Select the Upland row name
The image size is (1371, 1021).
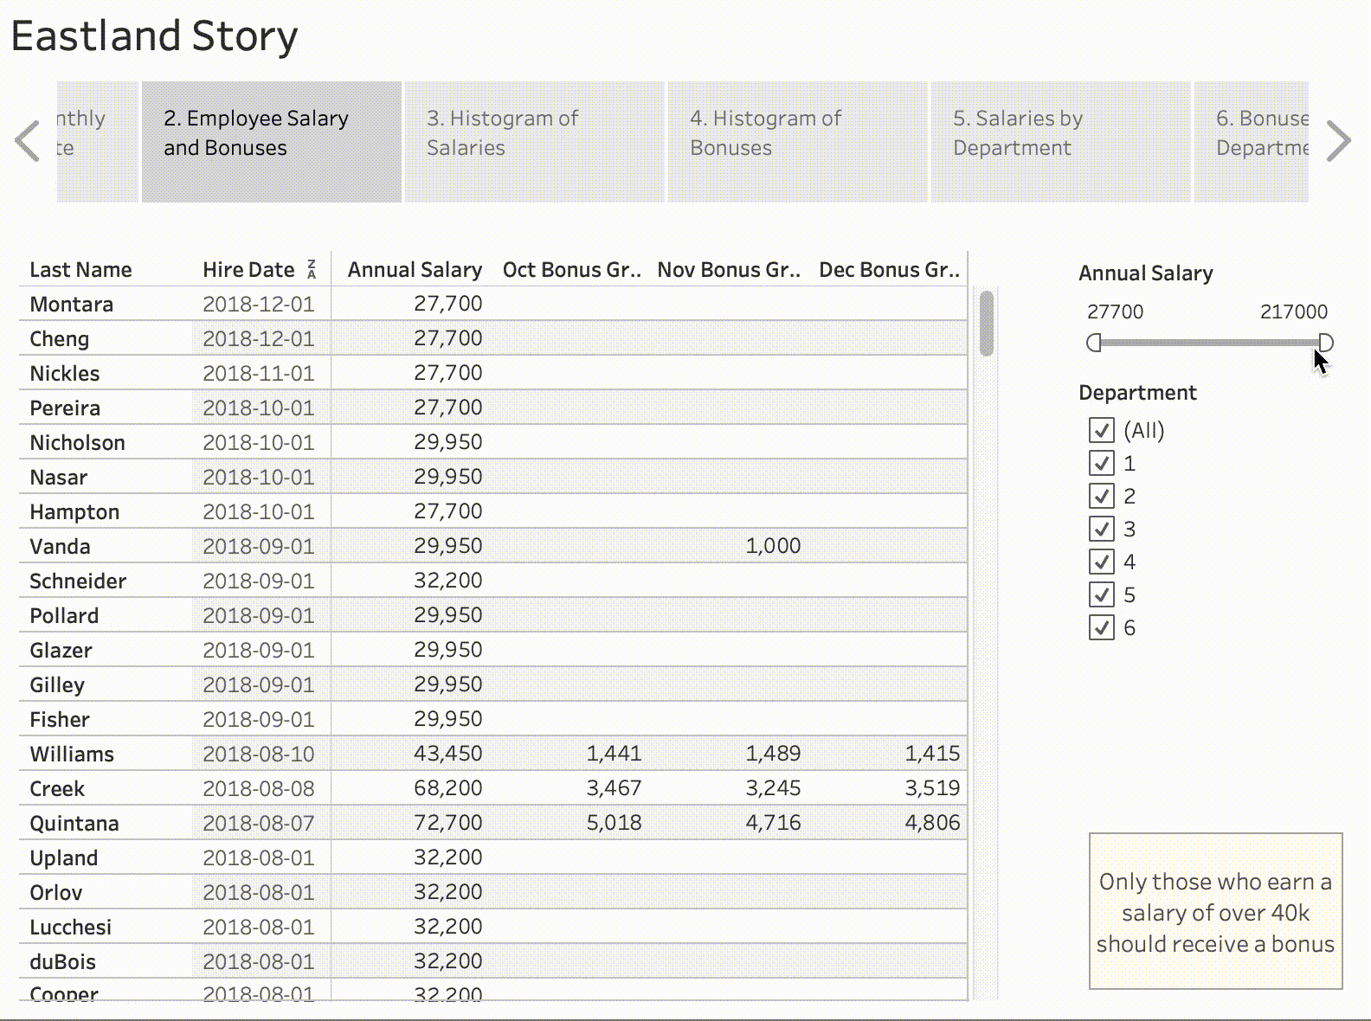(63, 858)
